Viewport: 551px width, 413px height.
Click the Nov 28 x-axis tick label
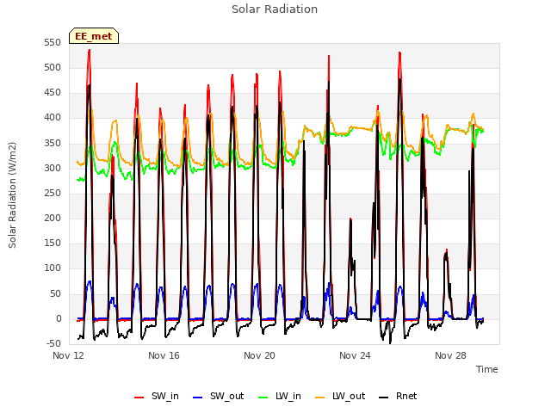click(450, 355)
